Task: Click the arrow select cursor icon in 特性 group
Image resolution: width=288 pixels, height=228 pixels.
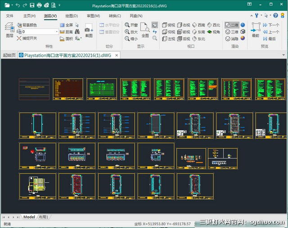Action: [77, 25]
